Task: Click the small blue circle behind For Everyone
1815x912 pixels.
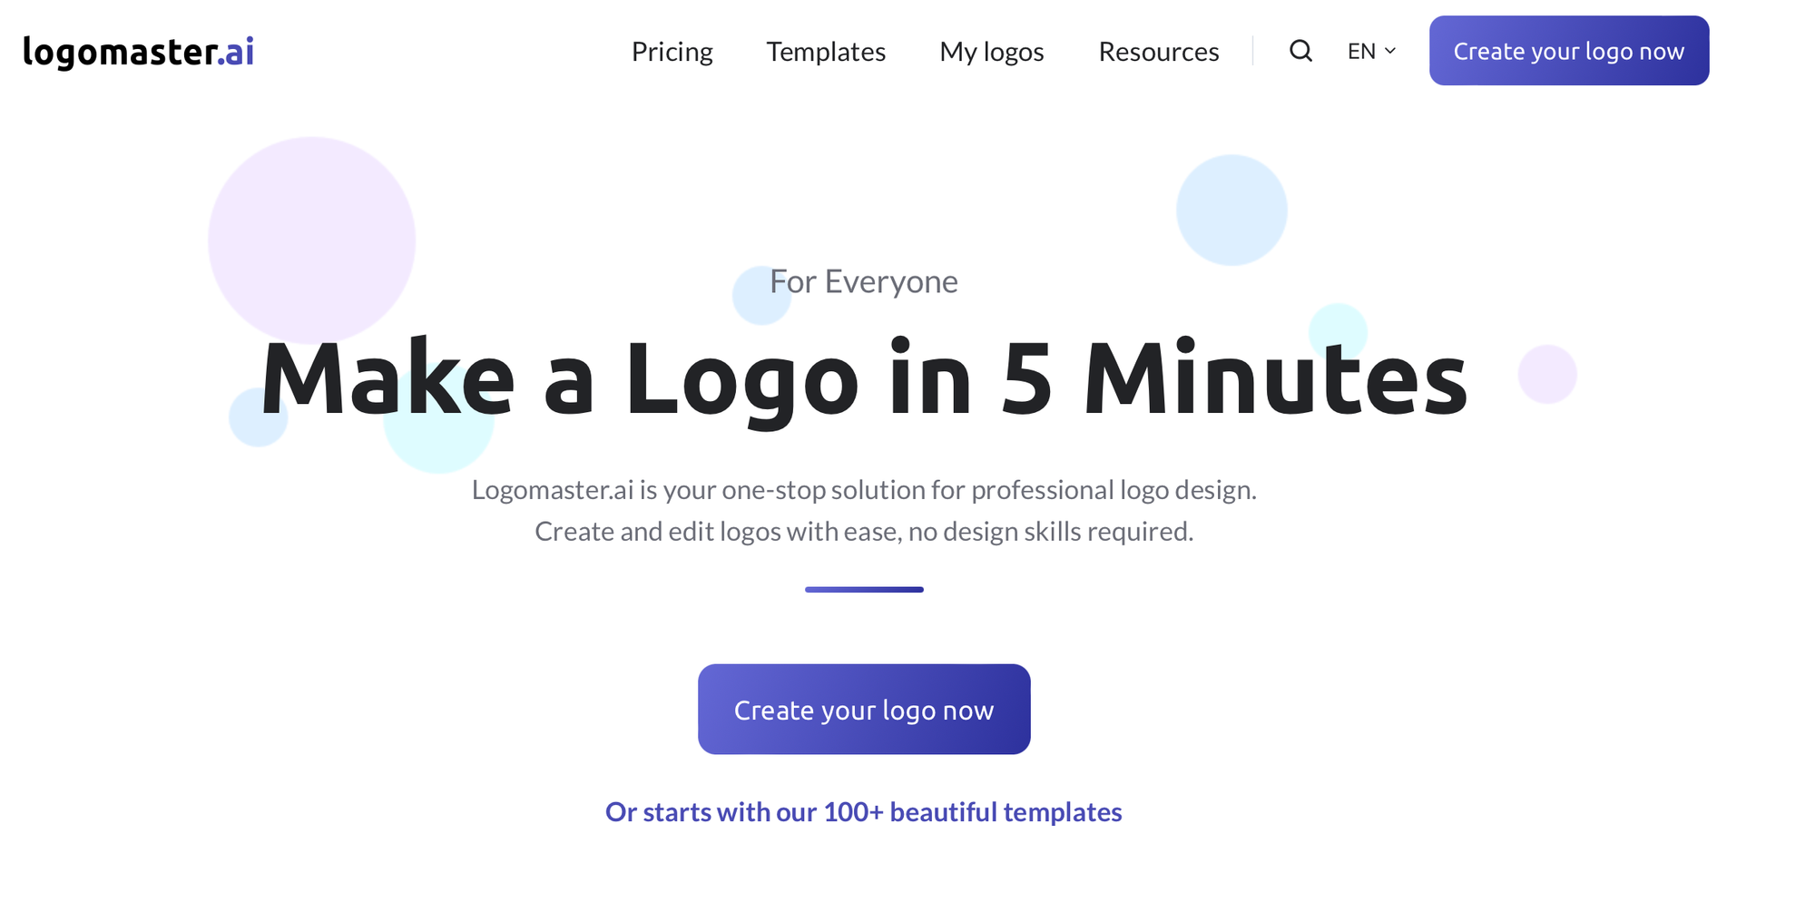Action: point(760,296)
